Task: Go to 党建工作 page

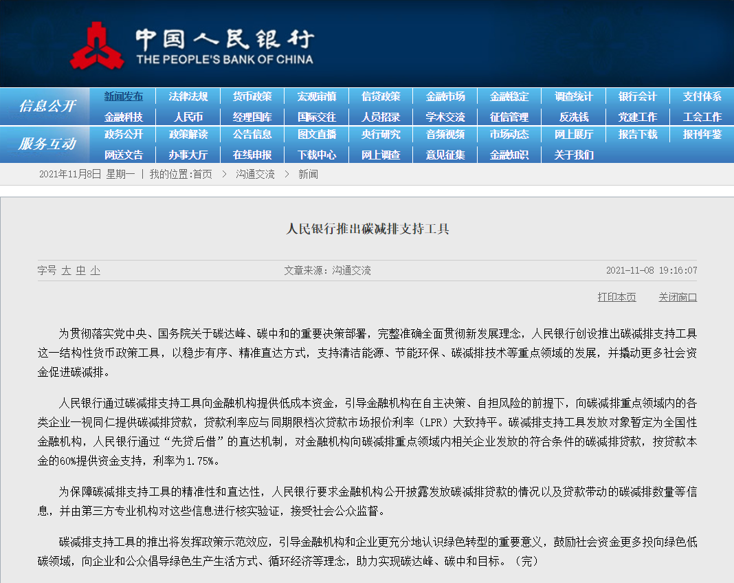Action: 638,117
